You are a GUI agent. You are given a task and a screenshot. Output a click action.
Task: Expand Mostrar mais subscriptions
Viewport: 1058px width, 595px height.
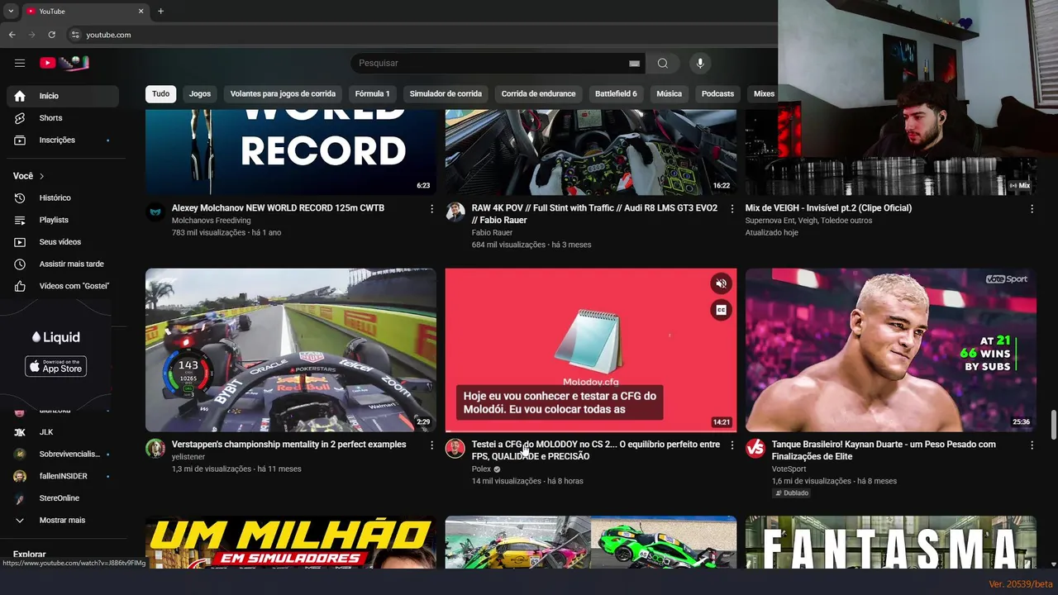[63, 520]
